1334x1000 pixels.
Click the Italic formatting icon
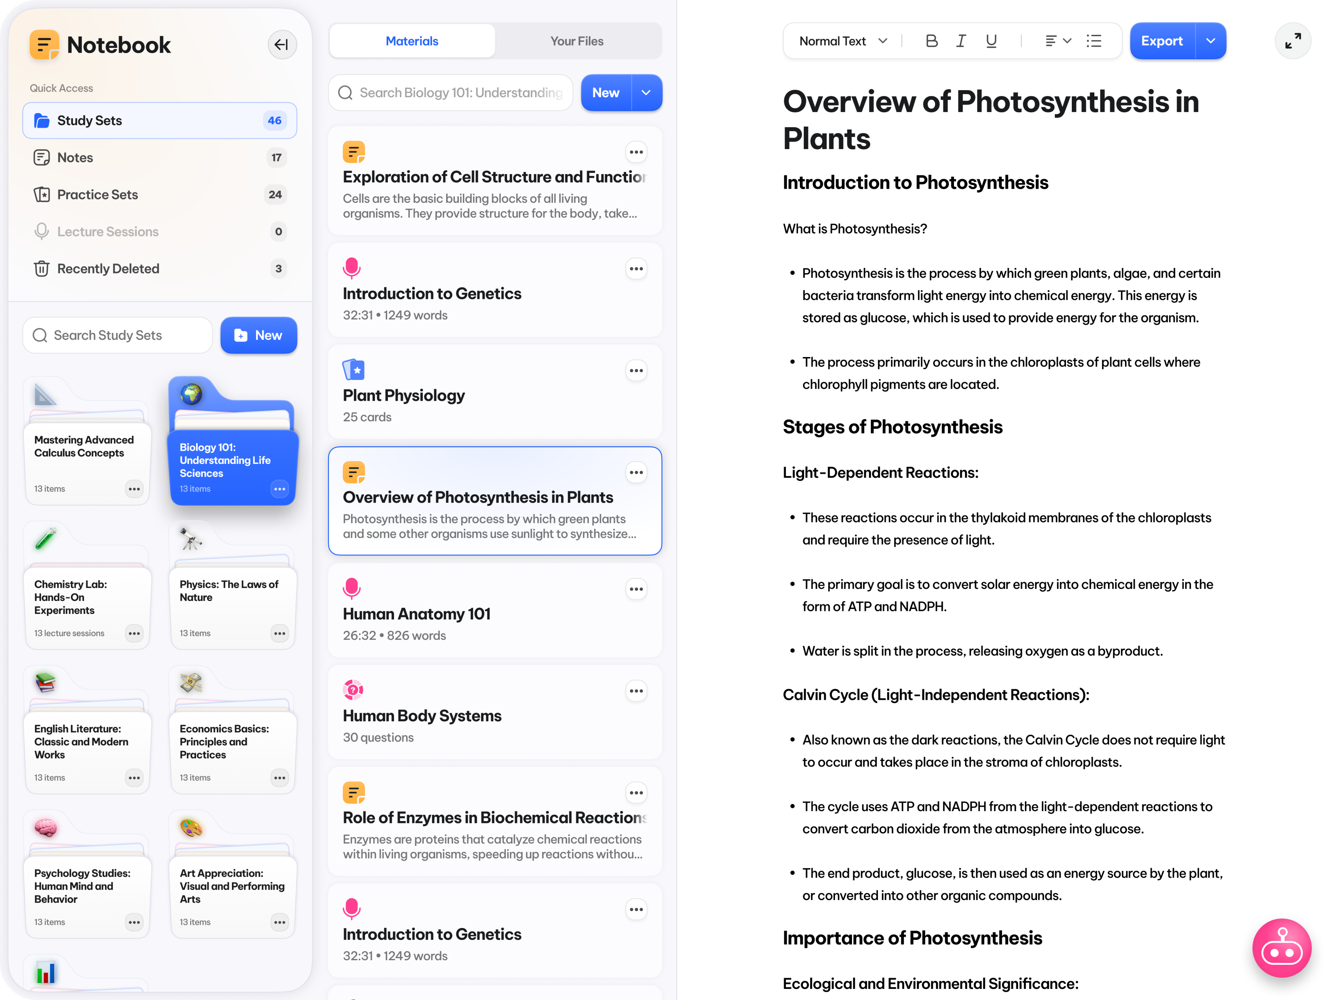pyautogui.click(x=960, y=41)
